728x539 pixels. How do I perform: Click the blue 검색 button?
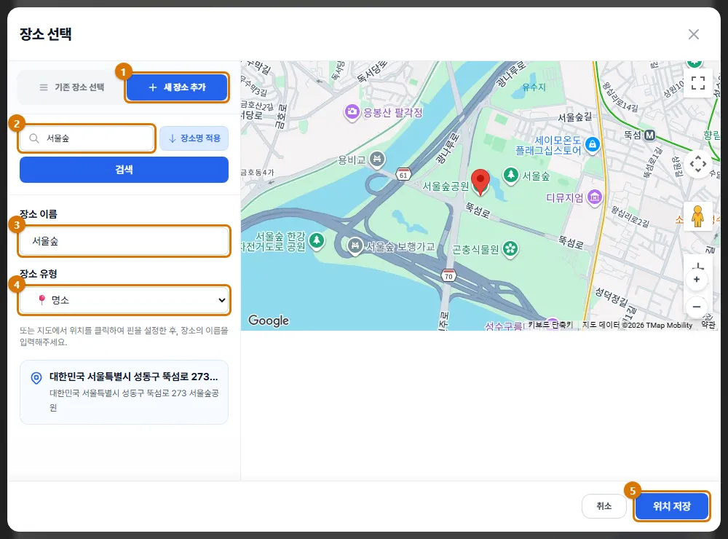point(124,170)
